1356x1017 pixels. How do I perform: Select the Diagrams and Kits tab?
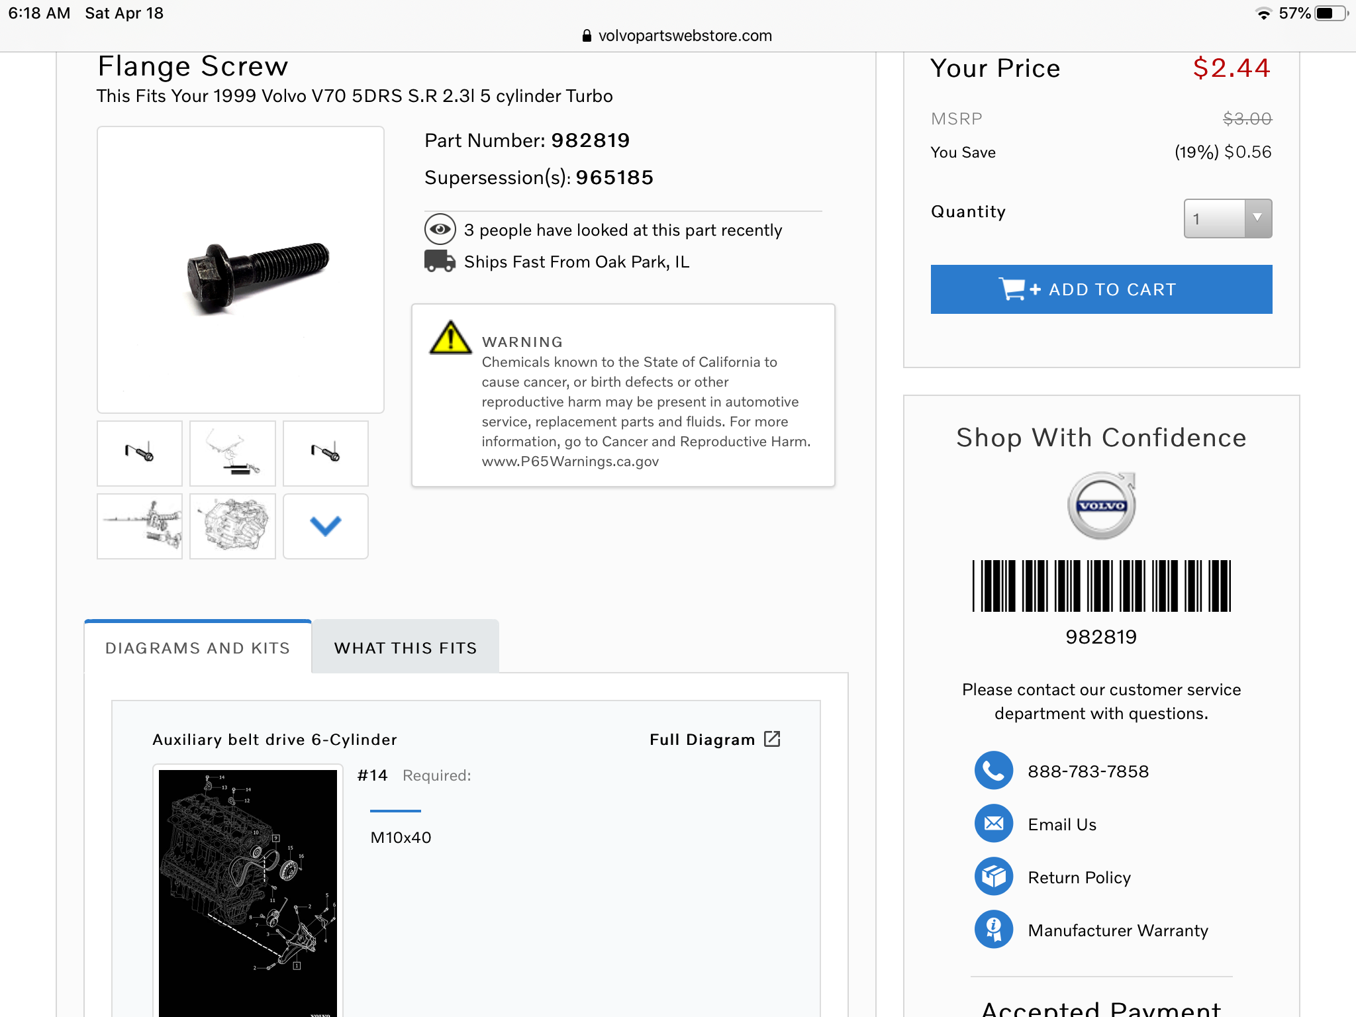(197, 648)
